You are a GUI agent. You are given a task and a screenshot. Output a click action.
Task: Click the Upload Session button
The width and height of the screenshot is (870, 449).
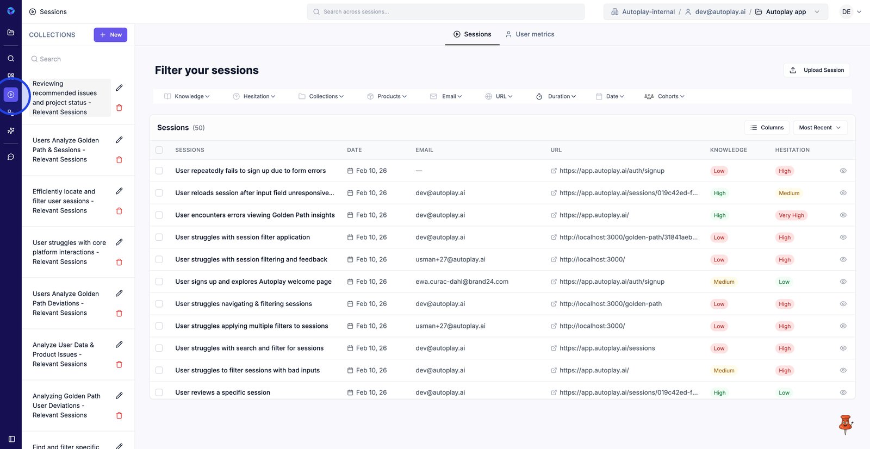pos(817,70)
